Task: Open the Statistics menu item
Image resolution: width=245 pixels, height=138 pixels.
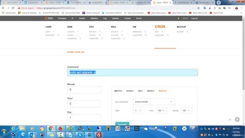Action: tap(94, 18)
